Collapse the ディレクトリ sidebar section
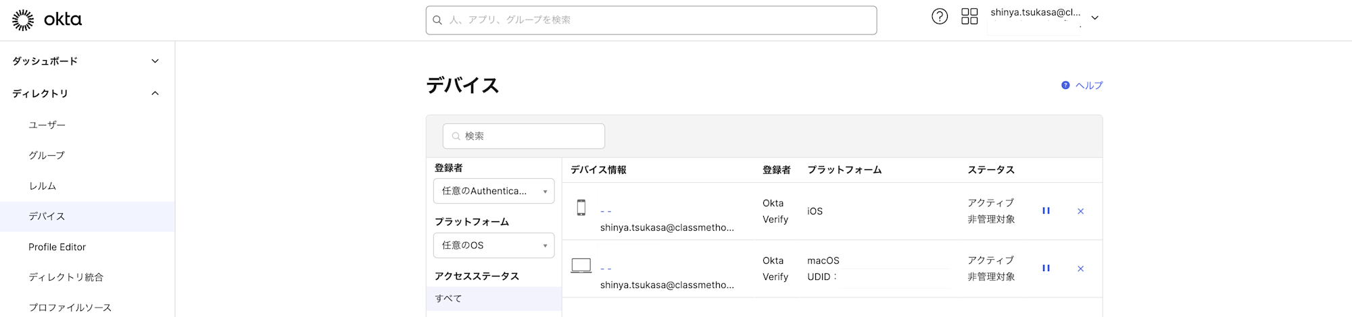The height and width of the screenshot is (317, 1352). [87, 93]
